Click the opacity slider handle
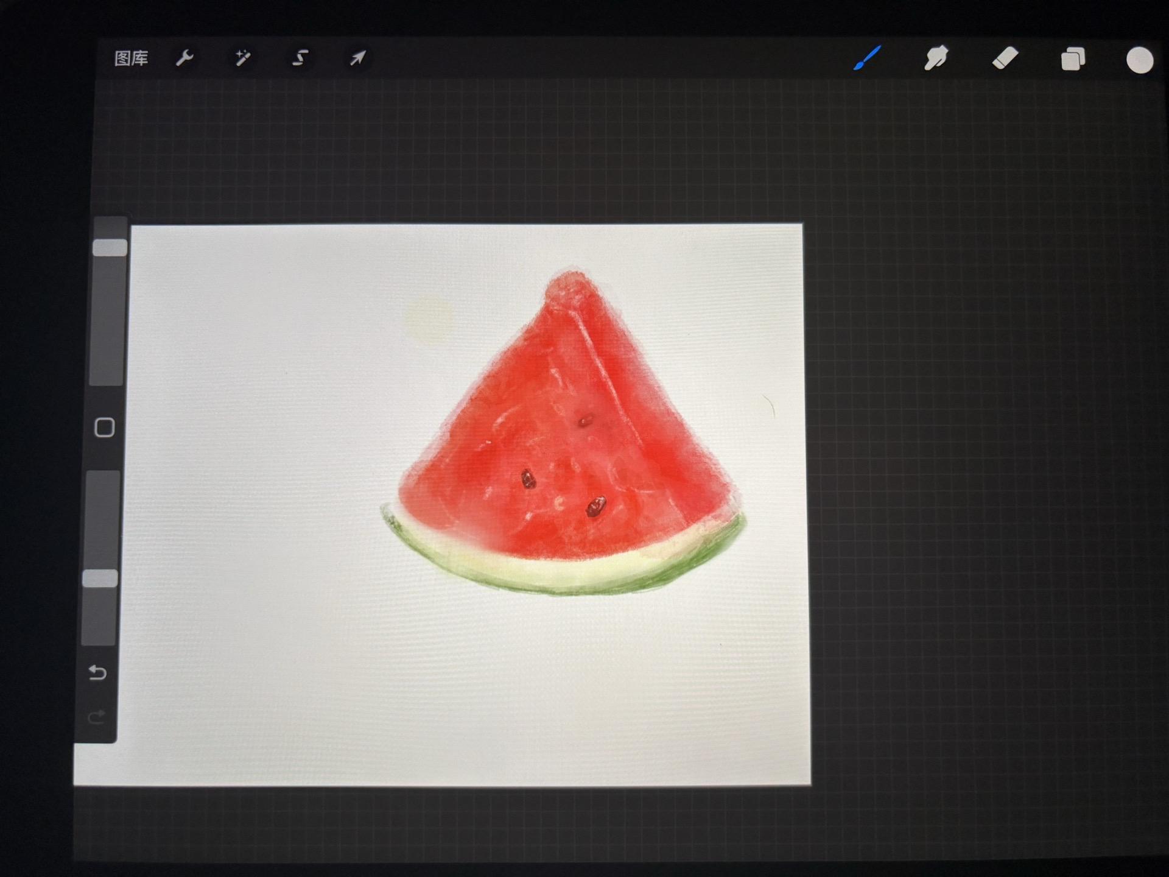The image size is (1169, 877). click(x=100, y=579)
